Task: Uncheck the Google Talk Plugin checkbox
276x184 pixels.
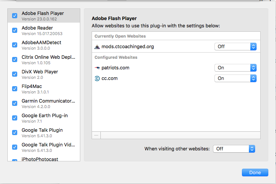Action: pos(15,133)
